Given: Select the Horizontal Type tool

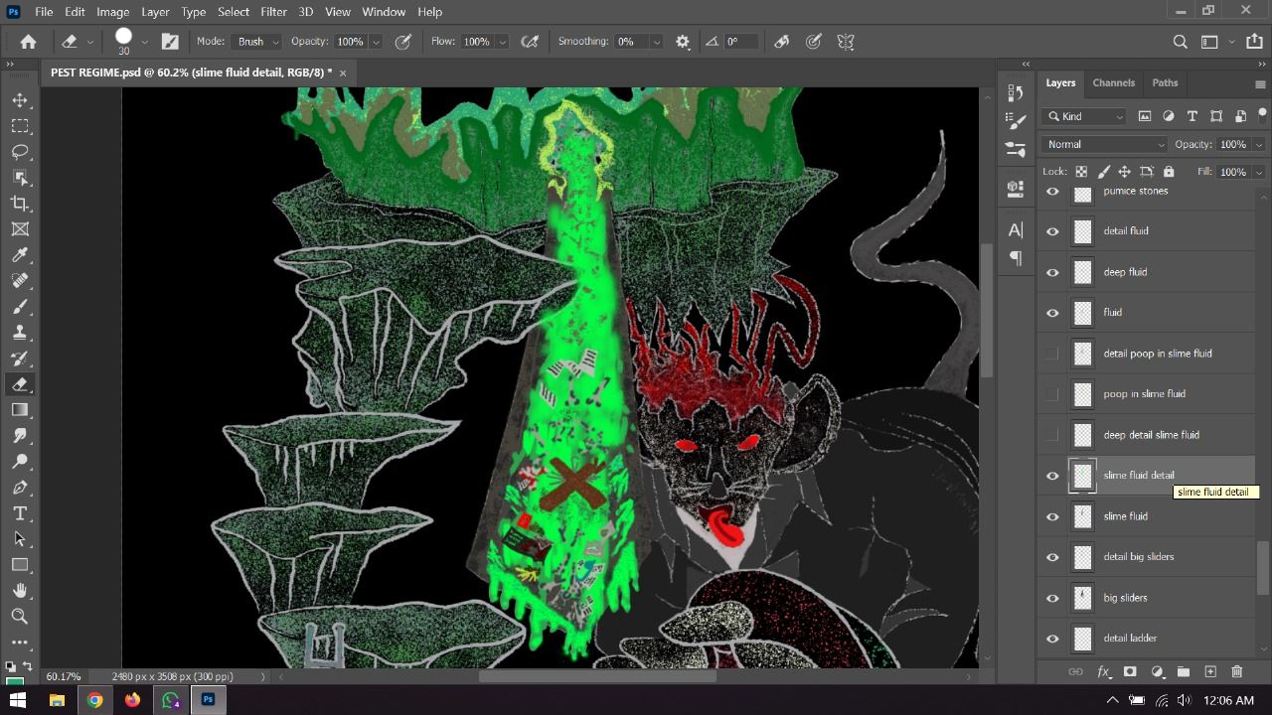Looking at the screenshot, I should 19,513.
